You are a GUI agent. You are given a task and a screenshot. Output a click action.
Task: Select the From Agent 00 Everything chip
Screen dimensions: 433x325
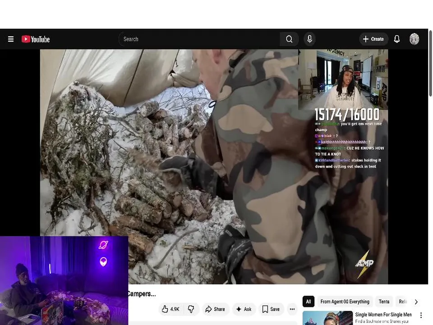[345, 302]
